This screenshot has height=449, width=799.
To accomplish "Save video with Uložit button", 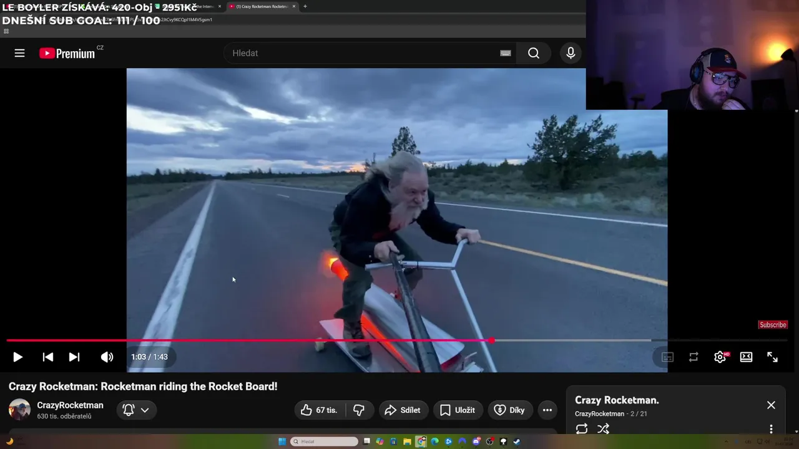I will 458,410.
